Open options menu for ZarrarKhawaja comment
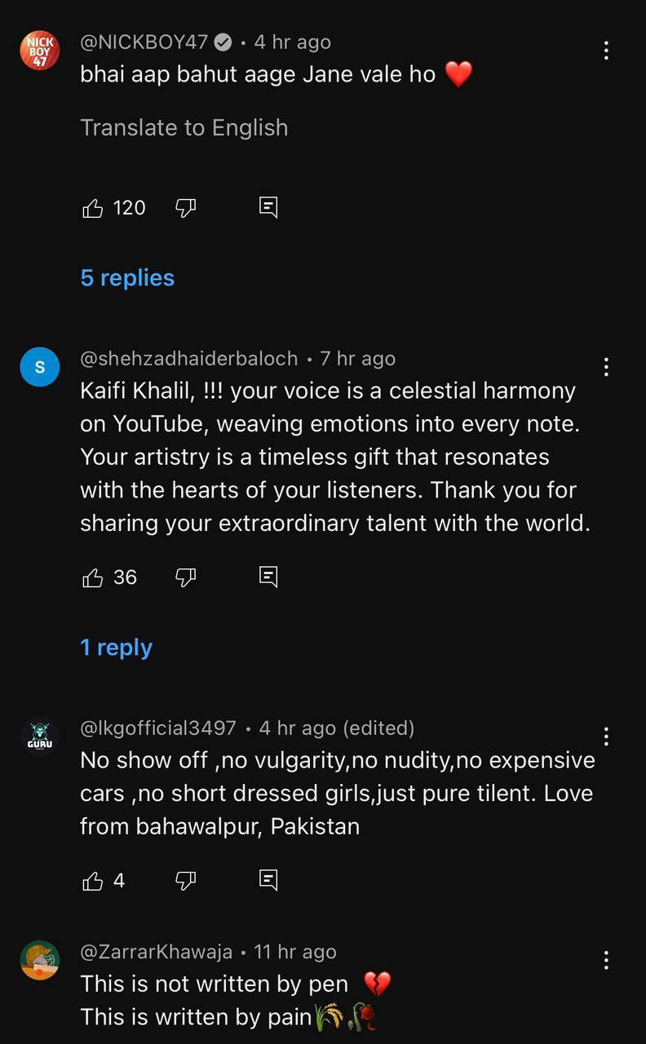 coord(606,960)
